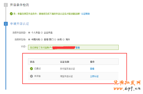Choose 台湾 as location
The image size is (143, 94).
click(x=55, y=39)
